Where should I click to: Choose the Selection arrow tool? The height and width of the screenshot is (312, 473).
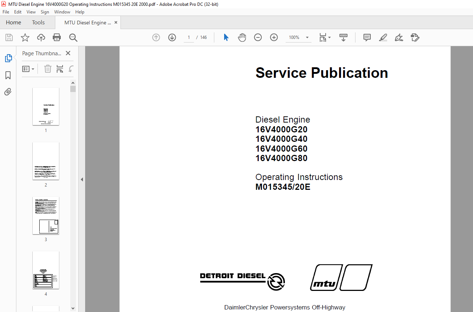pyautogui.click(x=226, y=37)
